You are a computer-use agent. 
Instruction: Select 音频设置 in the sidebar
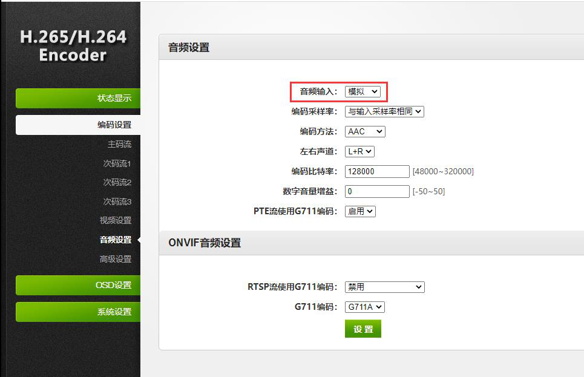click(116, 240)
